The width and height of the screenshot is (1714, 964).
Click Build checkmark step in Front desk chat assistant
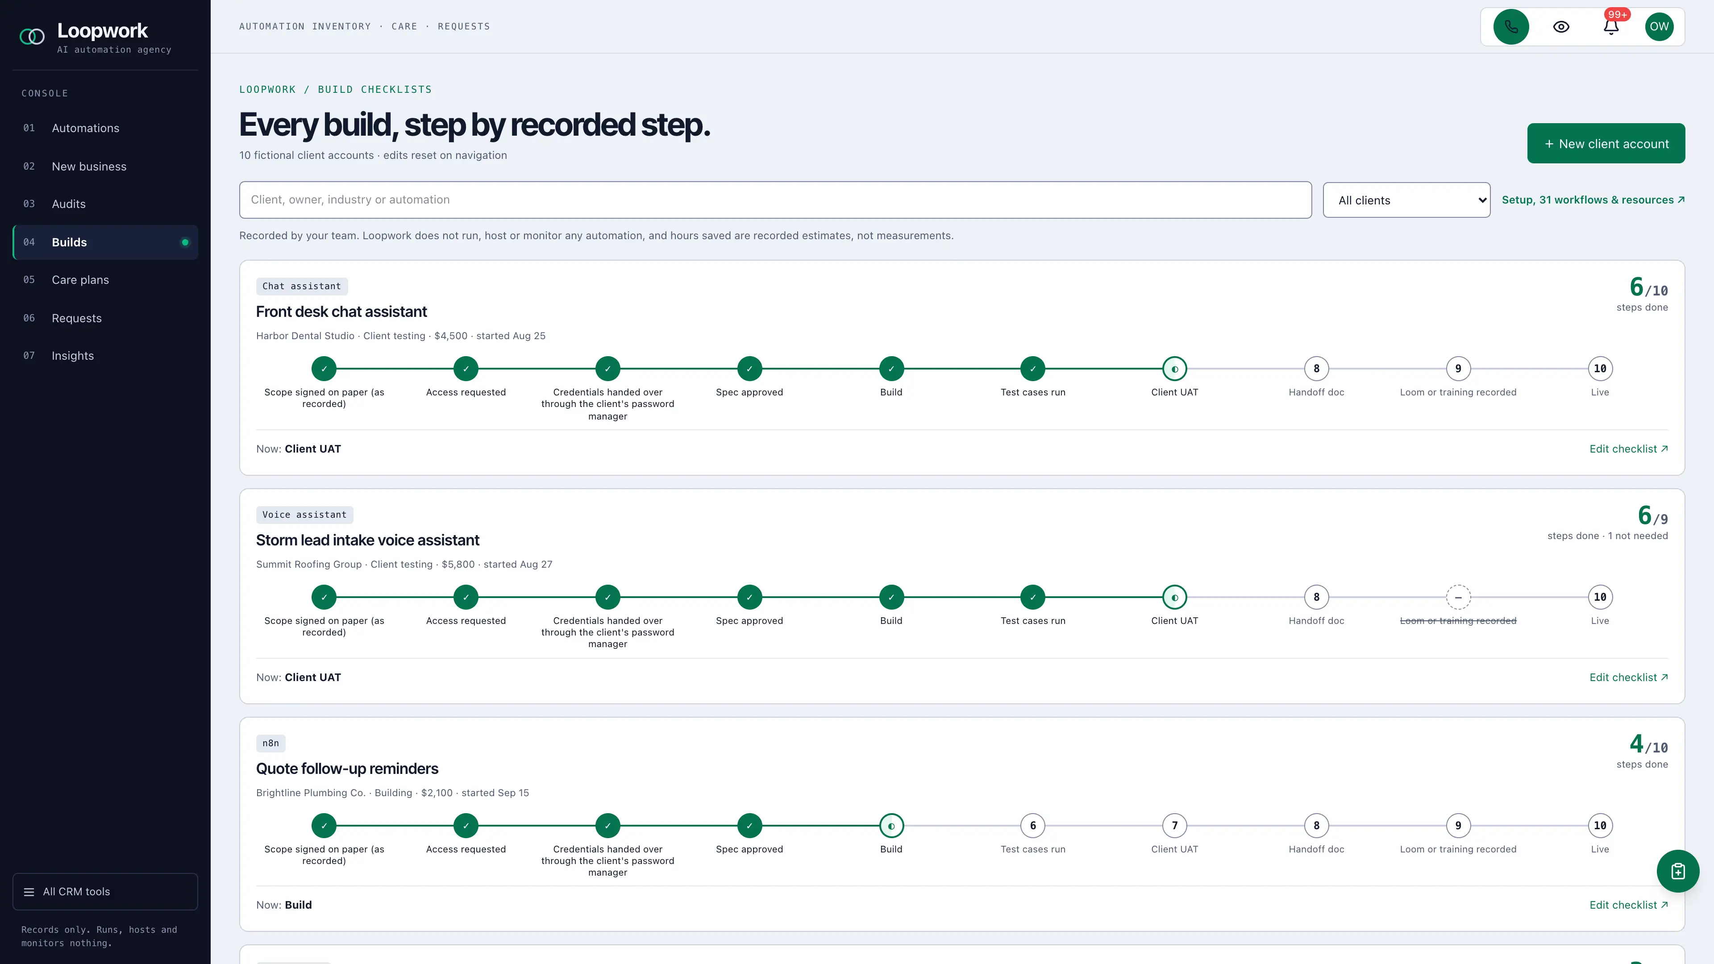tap(891, 369)
